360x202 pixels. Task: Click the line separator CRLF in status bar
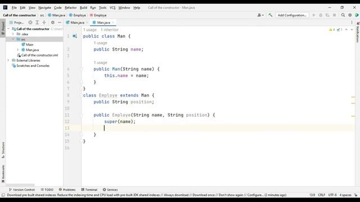pyautogui.click(x=321, y=195)
